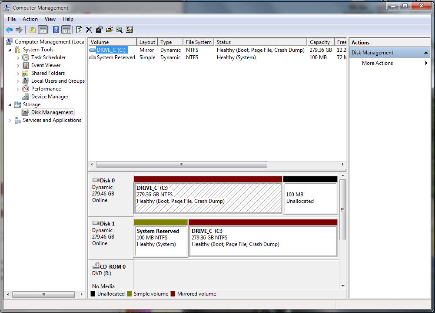435x313 pixels.
Task: Expand the More Actions submenu arrow
Action: 426,63
